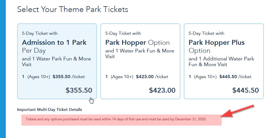
Task: Click the 5-Day Ticket with label in the middle card
Action: click(123, 33)
